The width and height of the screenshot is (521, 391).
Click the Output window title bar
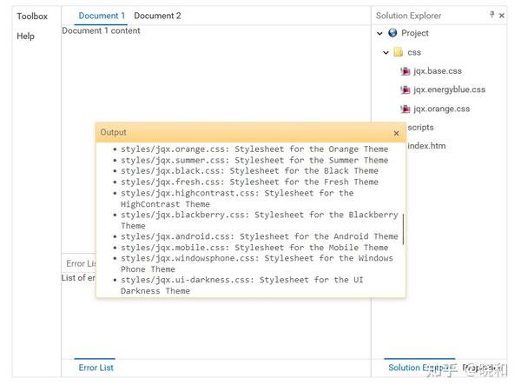(243, 132)
